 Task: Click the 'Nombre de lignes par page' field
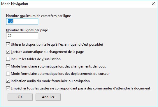pos(22,36)
